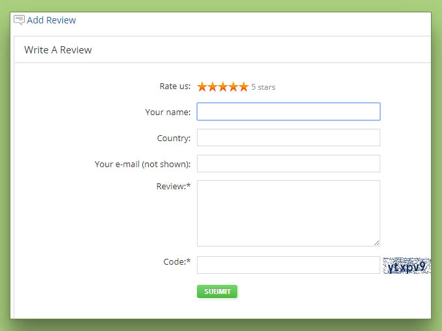Click into the Country input box
This screenshot has height=331, width=442.
tap(288, 138)
